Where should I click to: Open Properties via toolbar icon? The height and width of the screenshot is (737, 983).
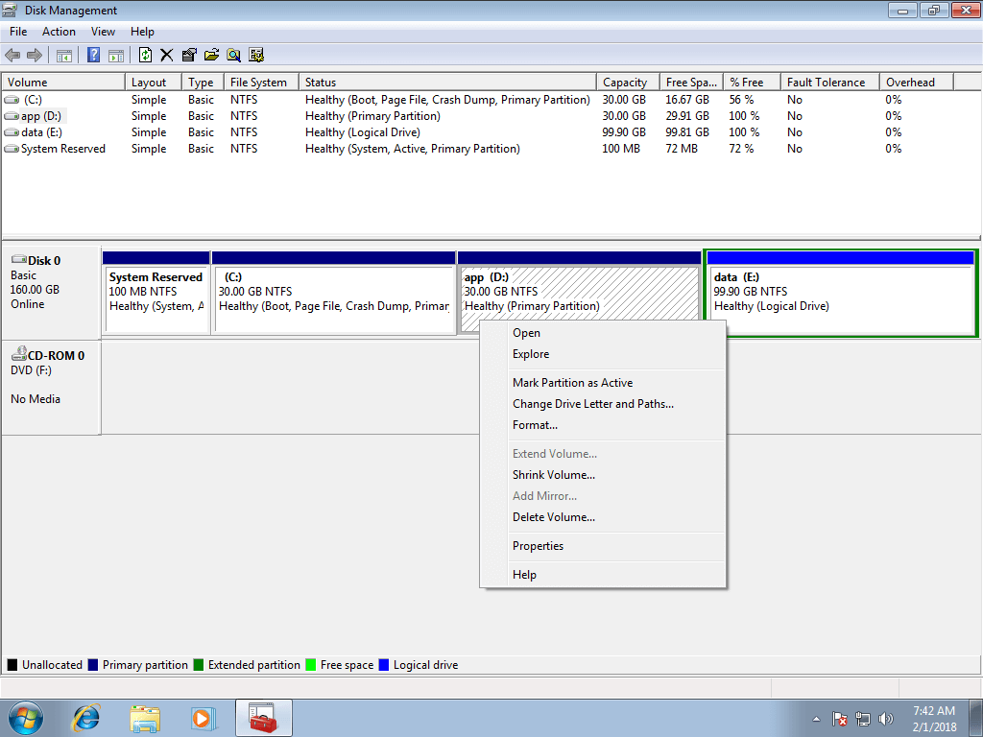pyautogui.click(x=189, y=55)
